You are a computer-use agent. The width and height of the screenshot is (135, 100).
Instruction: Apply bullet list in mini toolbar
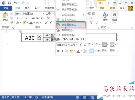(89, 45)
